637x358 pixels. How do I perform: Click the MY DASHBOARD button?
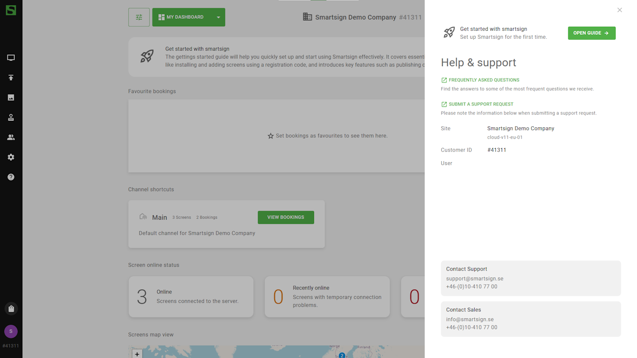tap(181, 17)
